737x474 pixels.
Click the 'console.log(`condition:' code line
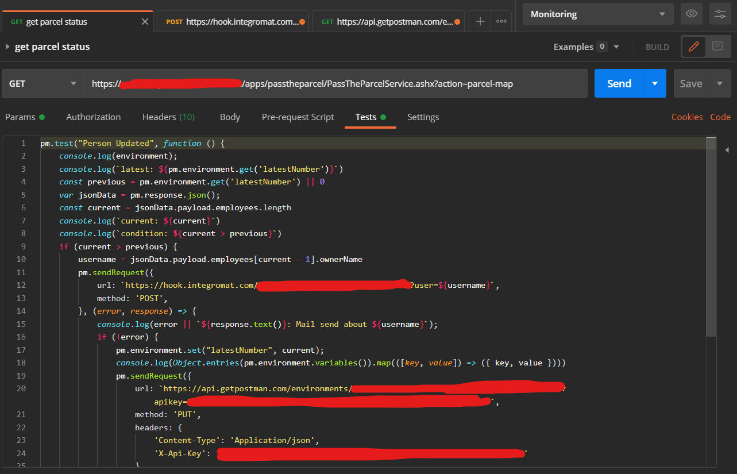(x=170, y=233)
